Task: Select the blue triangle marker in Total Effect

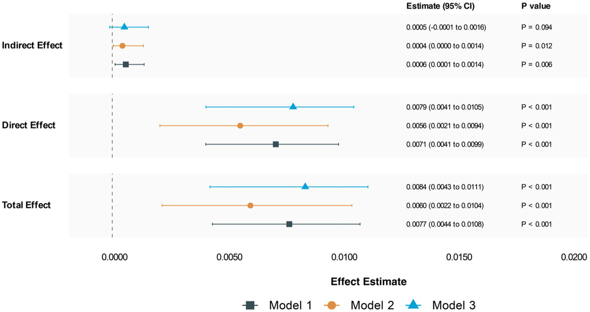Action: (305, 186)
